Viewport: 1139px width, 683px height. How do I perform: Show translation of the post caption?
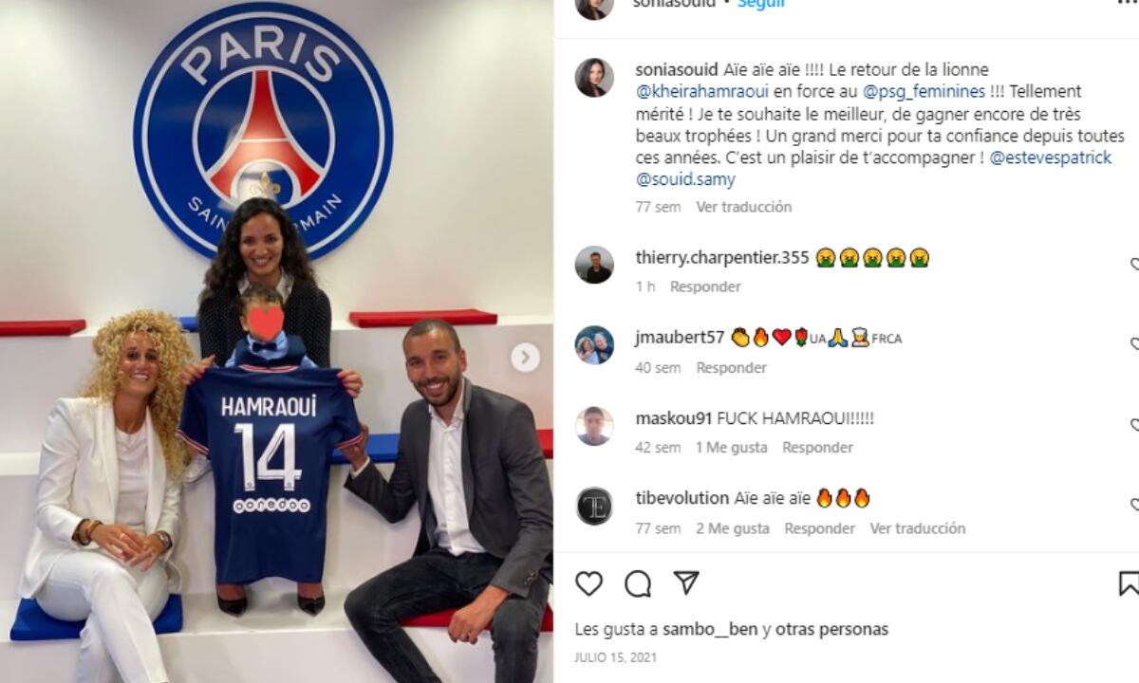(x=743, y=207)
